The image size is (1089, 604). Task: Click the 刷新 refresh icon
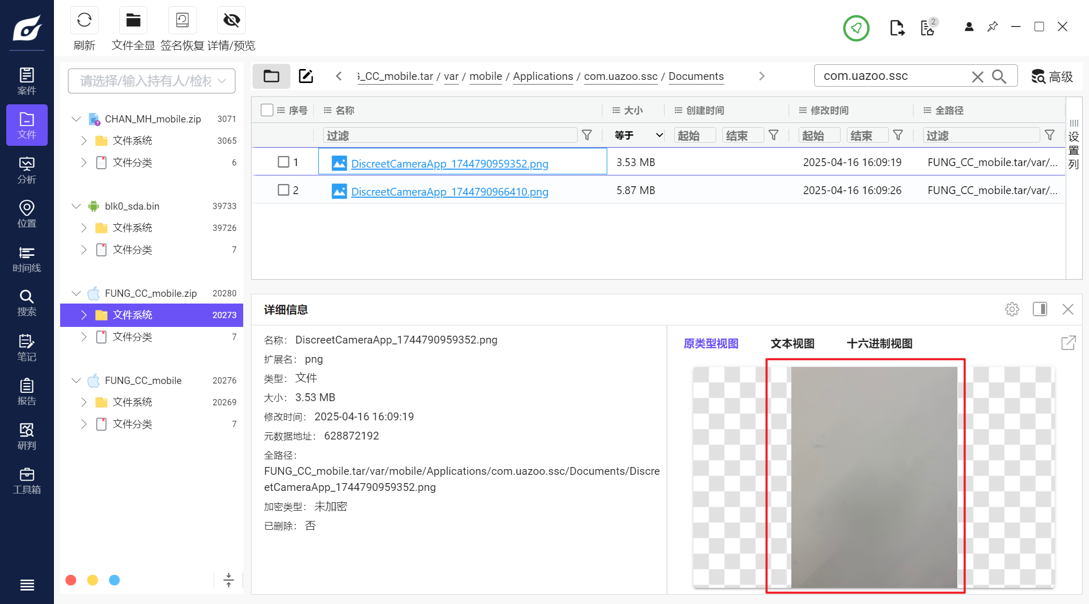(84, 21)
